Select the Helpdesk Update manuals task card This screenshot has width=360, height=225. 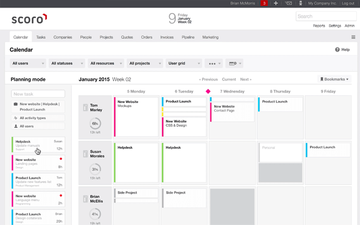[38, 145]
